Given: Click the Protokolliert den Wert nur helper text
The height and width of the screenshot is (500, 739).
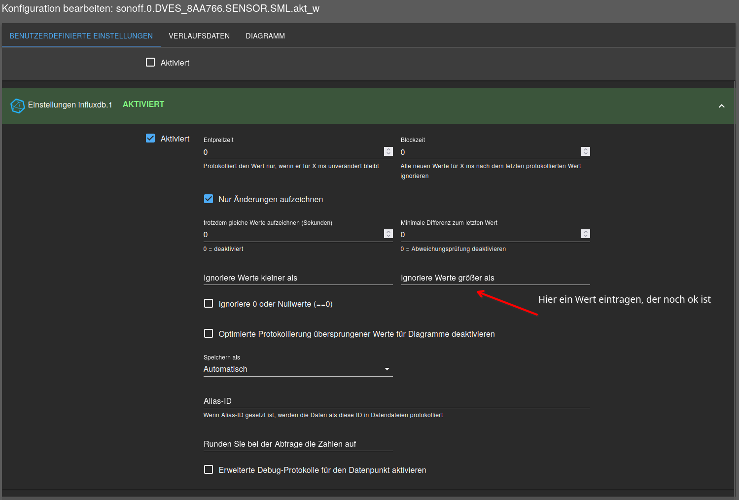Looking at the screenshot, I should tap(291, 166).
